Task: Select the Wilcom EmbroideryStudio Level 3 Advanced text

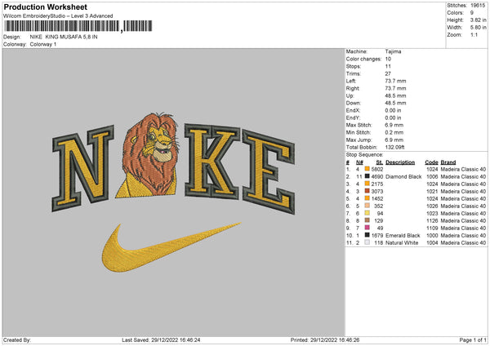Action: 58,16
